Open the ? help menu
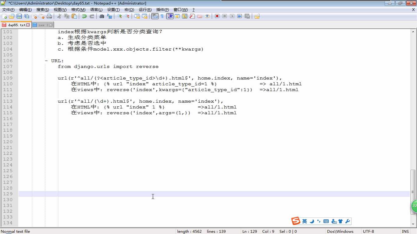The height and width of the screenshot is (234, 417). [x=193, y=10]
